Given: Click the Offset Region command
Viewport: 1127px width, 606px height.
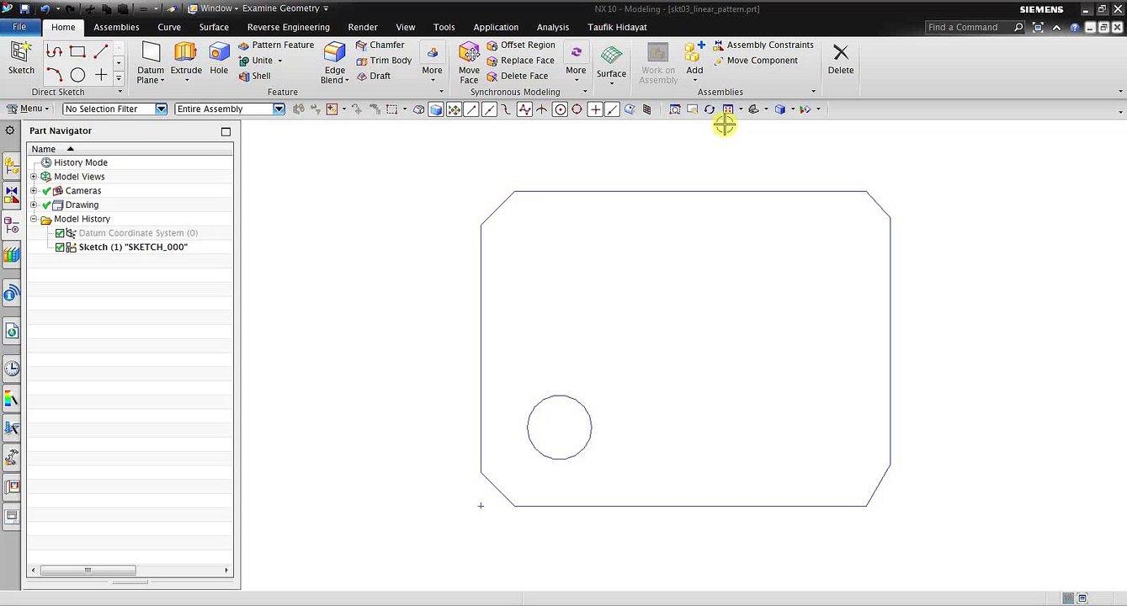Looking at the screenshot, I should pyautogui.click(x=521, y=45).
